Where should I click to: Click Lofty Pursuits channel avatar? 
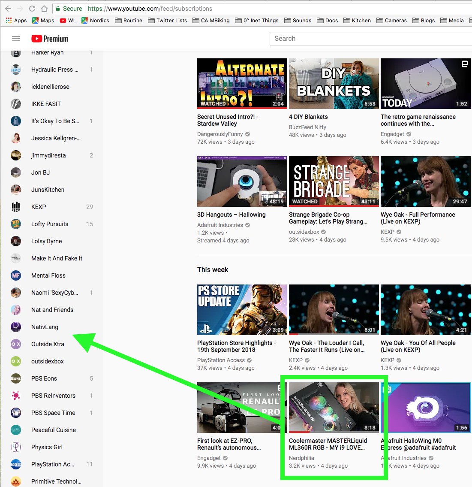[16, 224]
